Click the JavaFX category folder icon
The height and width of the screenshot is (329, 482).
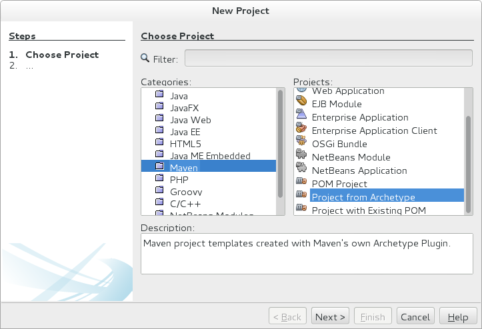tap(159, 108)
